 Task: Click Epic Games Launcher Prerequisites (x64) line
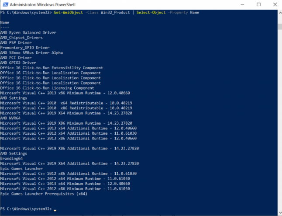(44, 194)
